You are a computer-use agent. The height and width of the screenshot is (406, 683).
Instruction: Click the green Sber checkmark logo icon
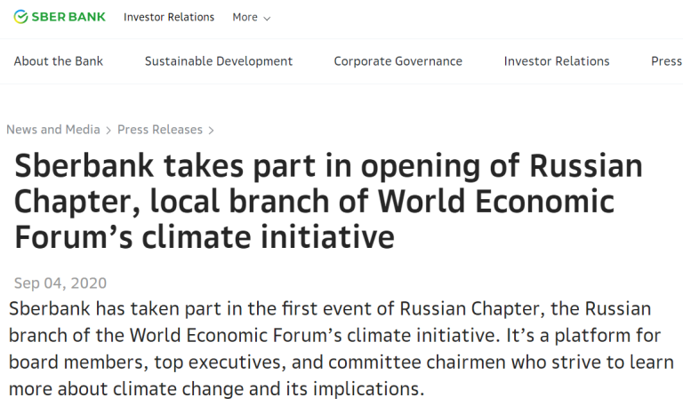tap(20, 17)
